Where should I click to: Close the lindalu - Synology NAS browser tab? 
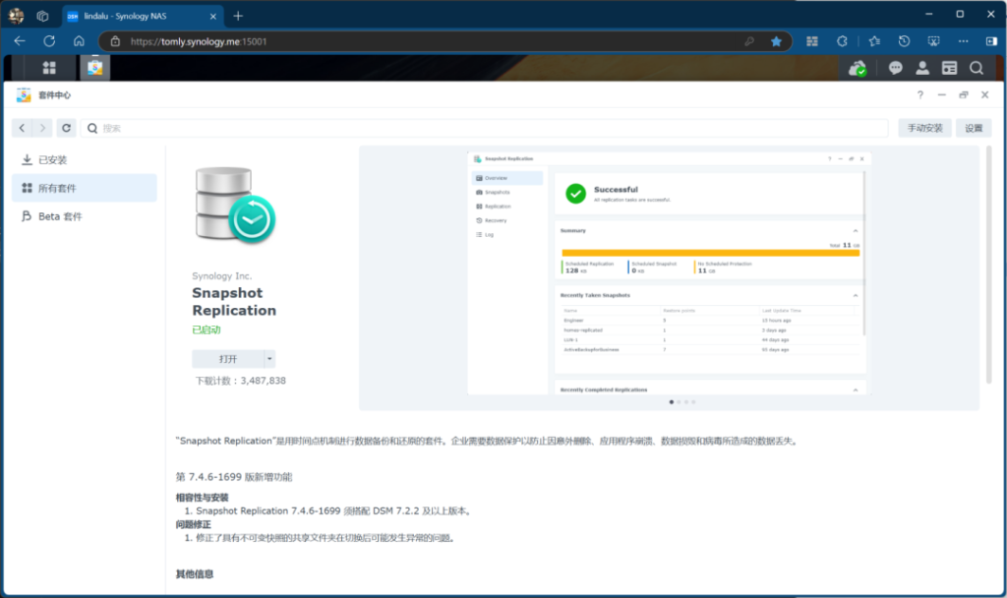coord(213,16)
